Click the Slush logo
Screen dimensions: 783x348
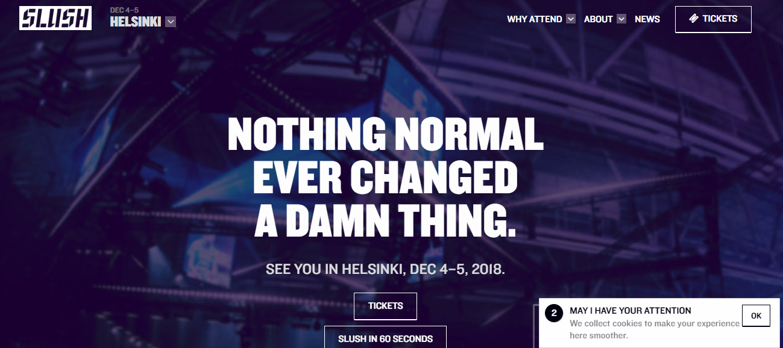(x=55, y=18)
